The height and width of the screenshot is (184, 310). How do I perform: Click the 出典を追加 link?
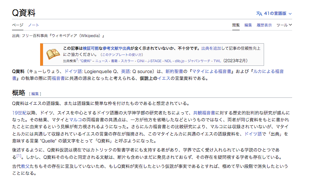pos(211,48)
